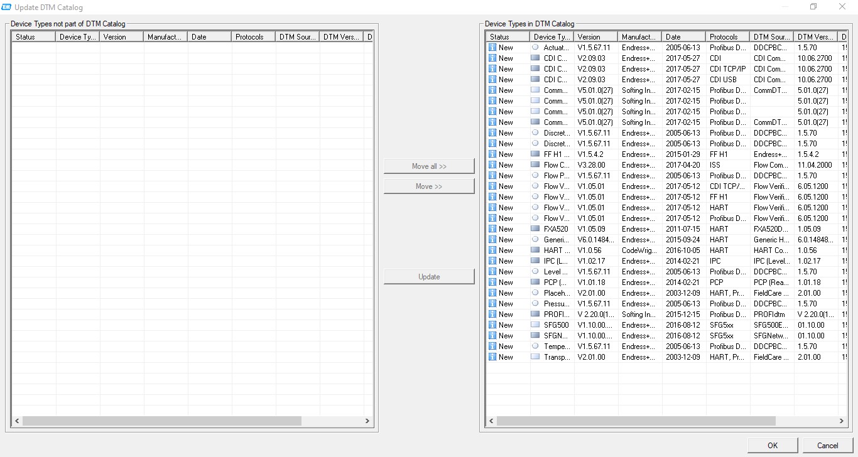Viewport: 858px width, 457px height.
Task: Select the FXA520 device icon
Action: tap(535, 228)
